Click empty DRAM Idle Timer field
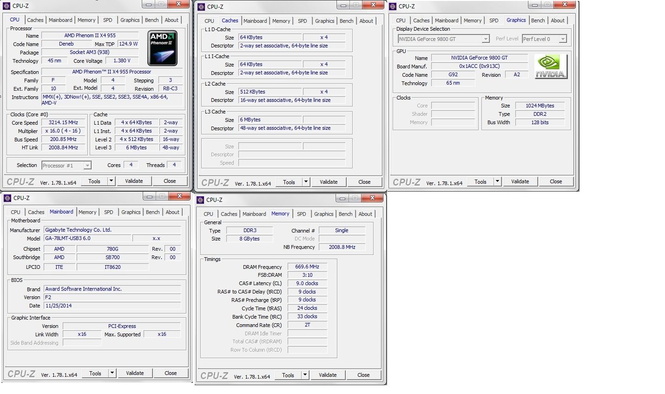 pyautogui.click(x=307, y=333)
